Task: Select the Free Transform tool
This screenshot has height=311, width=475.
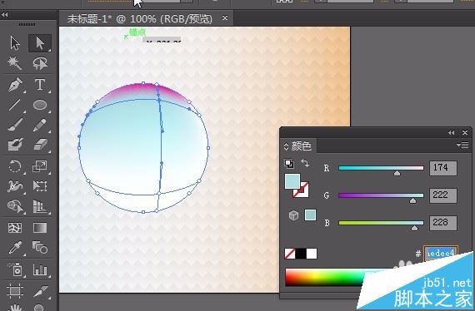Action: click(40, 186)
